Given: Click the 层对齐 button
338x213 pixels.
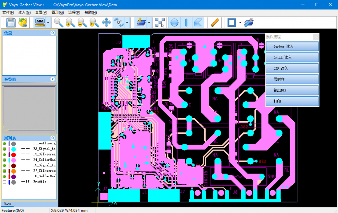Looking at the screenshot, I should coord(292,79).
